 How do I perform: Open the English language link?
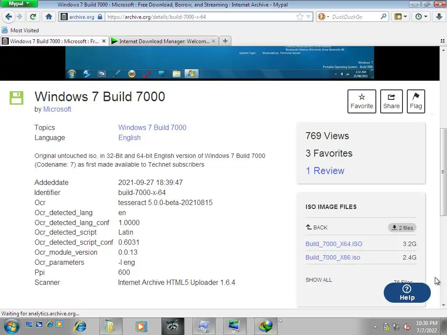click(x=129, y=137)
